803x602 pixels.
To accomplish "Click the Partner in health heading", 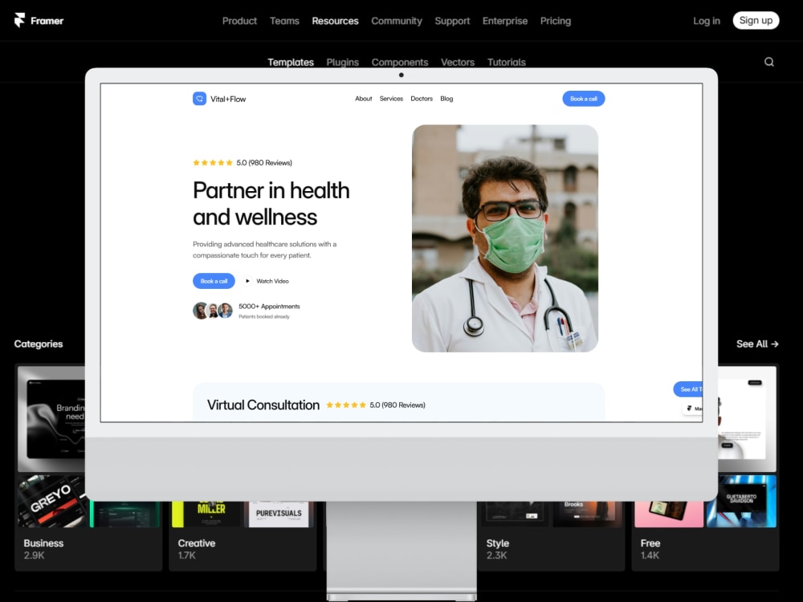I will click(x=271, y=203).
